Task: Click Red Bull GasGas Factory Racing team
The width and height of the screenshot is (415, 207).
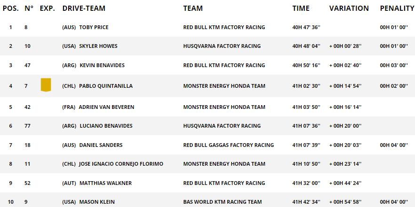Action: pyautogui.click(x=228, y=145)
